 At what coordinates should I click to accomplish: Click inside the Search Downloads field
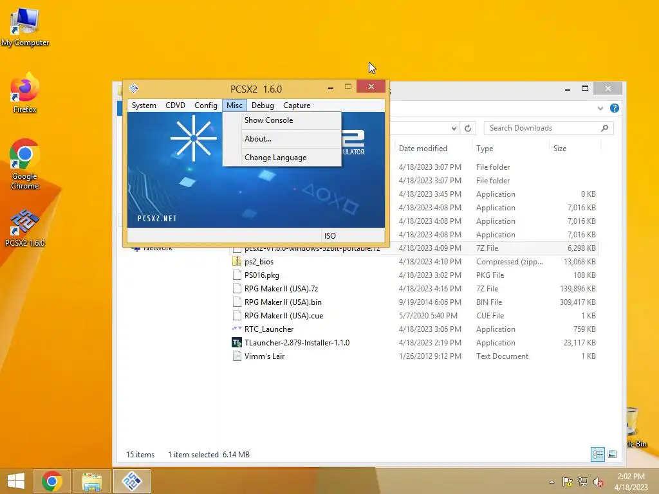pos(542,128)
